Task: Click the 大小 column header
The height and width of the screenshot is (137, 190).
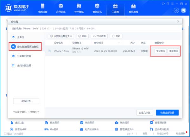Action: pos(133,43)
